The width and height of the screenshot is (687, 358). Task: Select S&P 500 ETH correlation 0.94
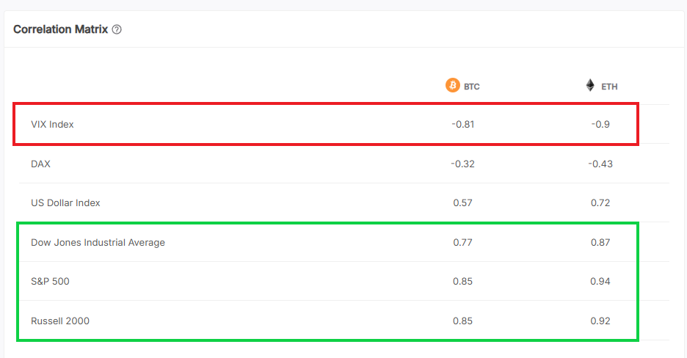(600, 281)
